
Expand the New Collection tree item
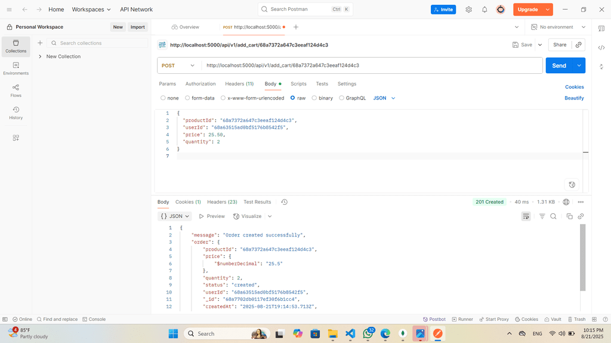point(39,57)
